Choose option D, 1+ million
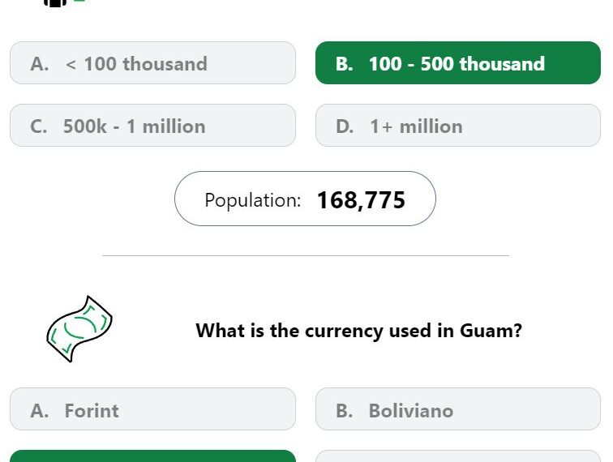Image resolution: width=613 pixels, height=462 pixels. (458, 126)
